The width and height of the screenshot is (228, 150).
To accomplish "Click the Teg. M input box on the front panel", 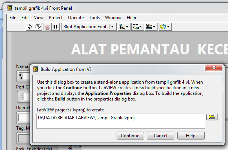I will [x=24, y=138].
